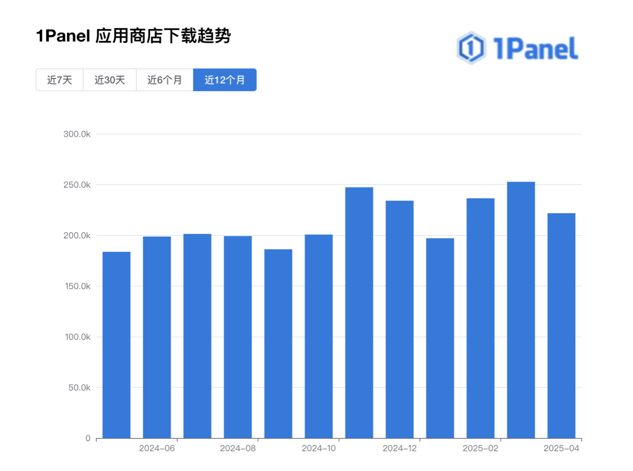Click the 2025-04 x-axis label
This screenshot has height=471, width=633.
561,449
